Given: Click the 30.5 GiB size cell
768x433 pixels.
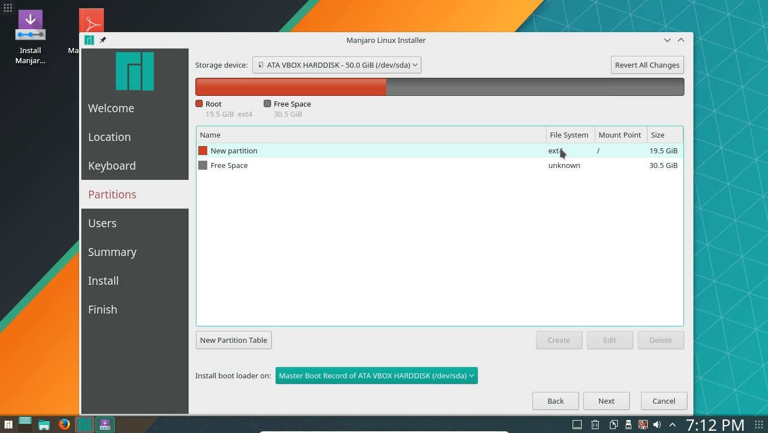Looking at the screenshot, I should point(664,165).
